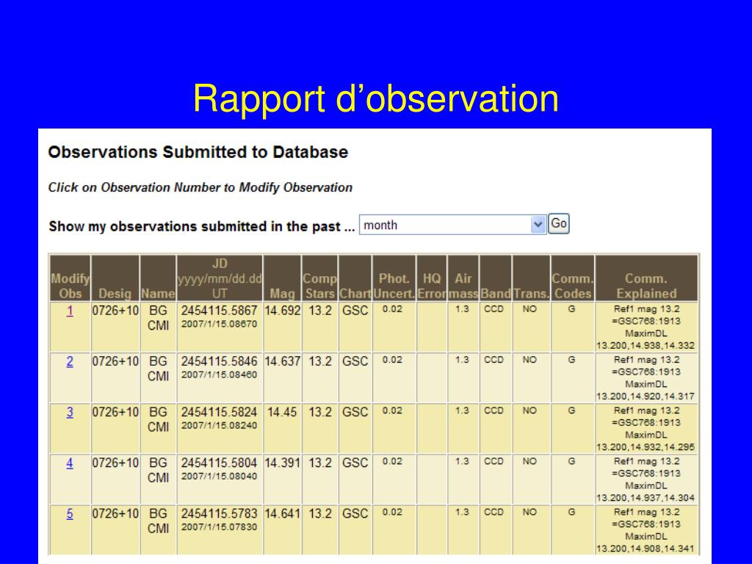
Task: Open observation number 3 link
Action: point(70,413)
